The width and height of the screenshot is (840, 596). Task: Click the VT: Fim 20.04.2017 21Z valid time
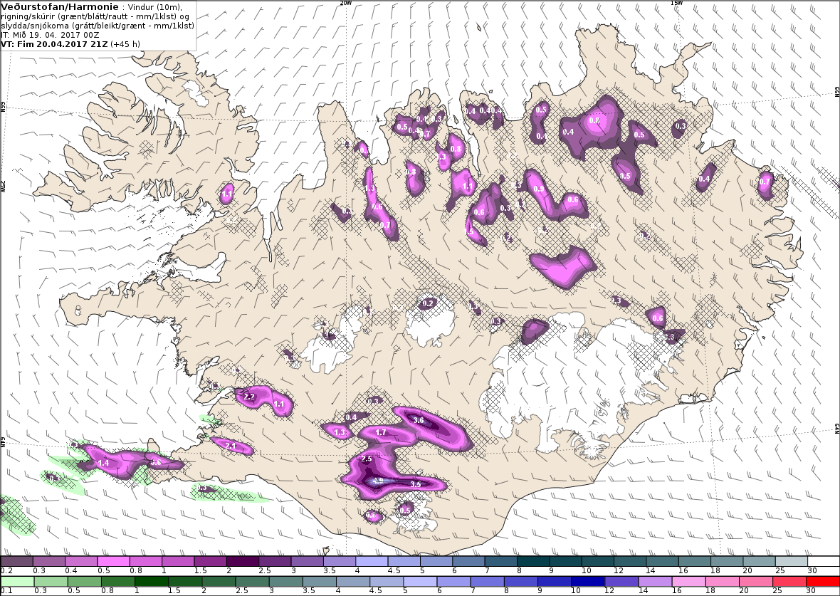(x=55, y=44)
